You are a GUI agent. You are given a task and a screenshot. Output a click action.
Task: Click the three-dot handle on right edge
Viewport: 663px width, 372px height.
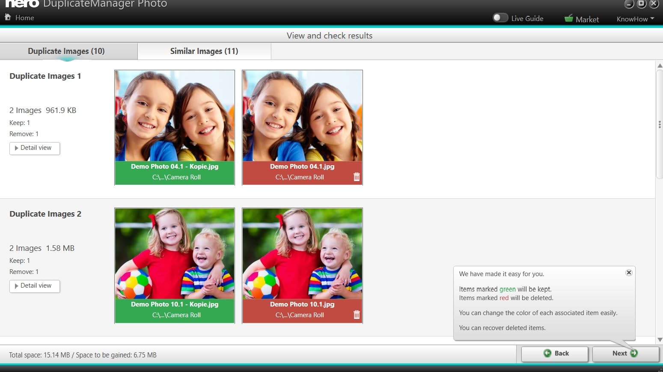tap(659, 125)
